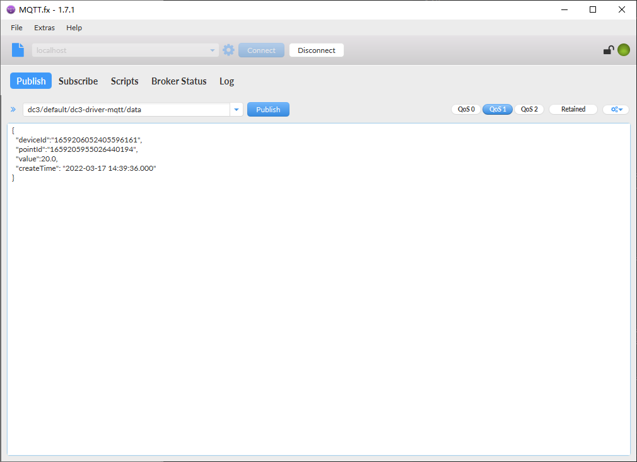637x462 pixels.
Task: Click the MQTT.fx app icon in title bar
Action: (11, 9)
